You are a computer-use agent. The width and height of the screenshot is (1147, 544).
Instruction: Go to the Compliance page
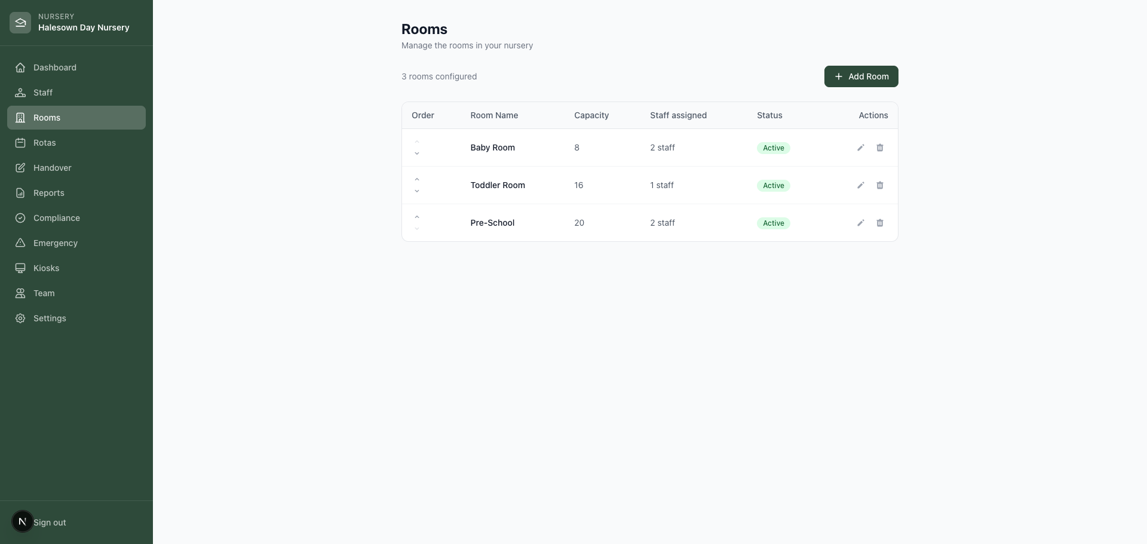point(76,218)
